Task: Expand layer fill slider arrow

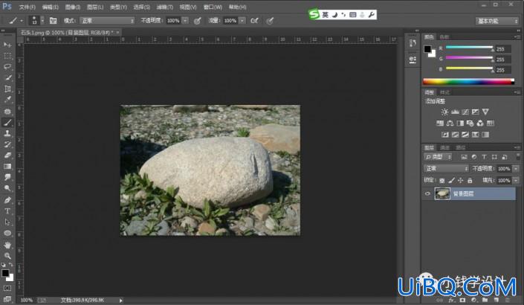Action: [516, 181]
